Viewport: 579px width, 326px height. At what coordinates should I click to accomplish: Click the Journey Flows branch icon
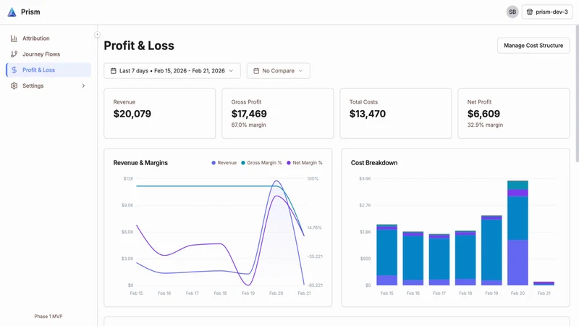click(x=14, y=54)
